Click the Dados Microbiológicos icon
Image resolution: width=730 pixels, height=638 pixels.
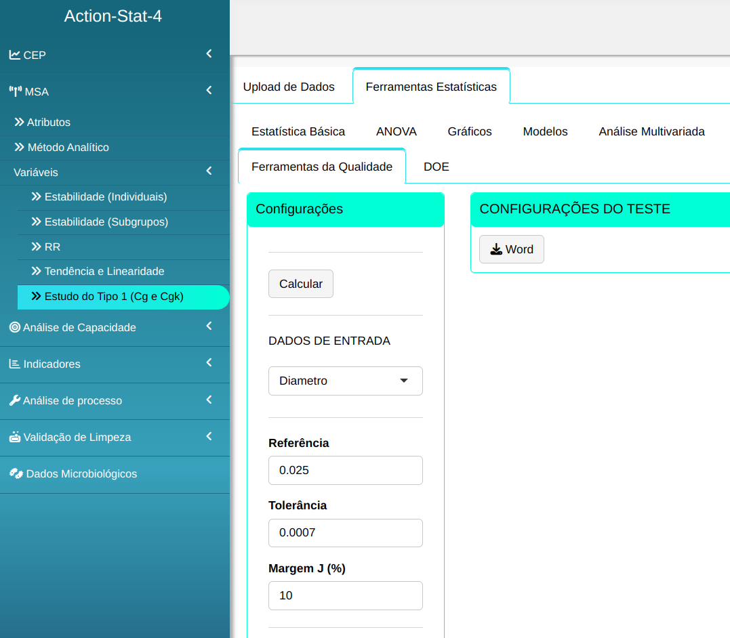coord(16,473)
